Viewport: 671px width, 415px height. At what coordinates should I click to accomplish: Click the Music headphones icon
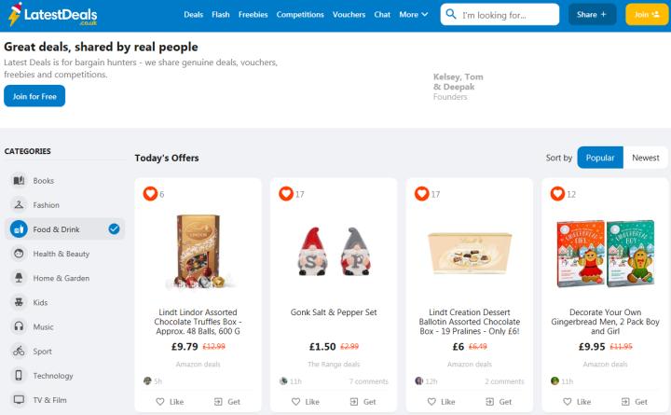point(19,326)
